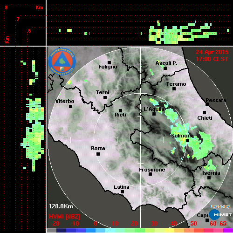Click the grey end of the color scale
Viewport: 233px width, 233px height.
(52, 230)
